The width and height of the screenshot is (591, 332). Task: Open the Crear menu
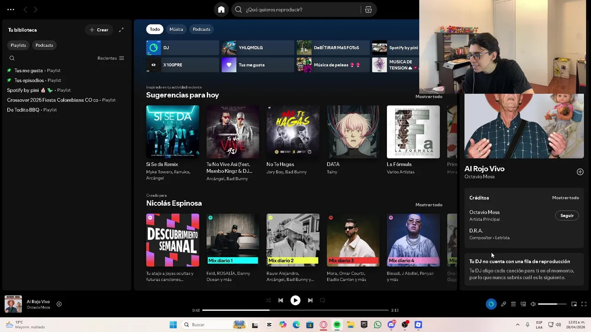(99, 30)
